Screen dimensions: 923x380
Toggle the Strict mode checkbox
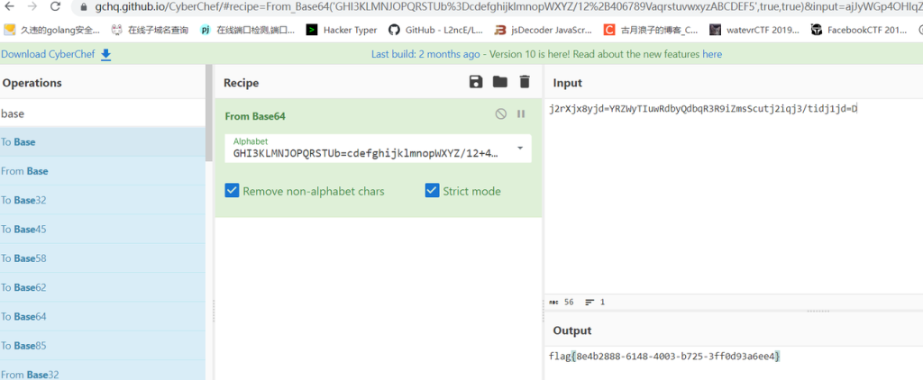point(433,191)
